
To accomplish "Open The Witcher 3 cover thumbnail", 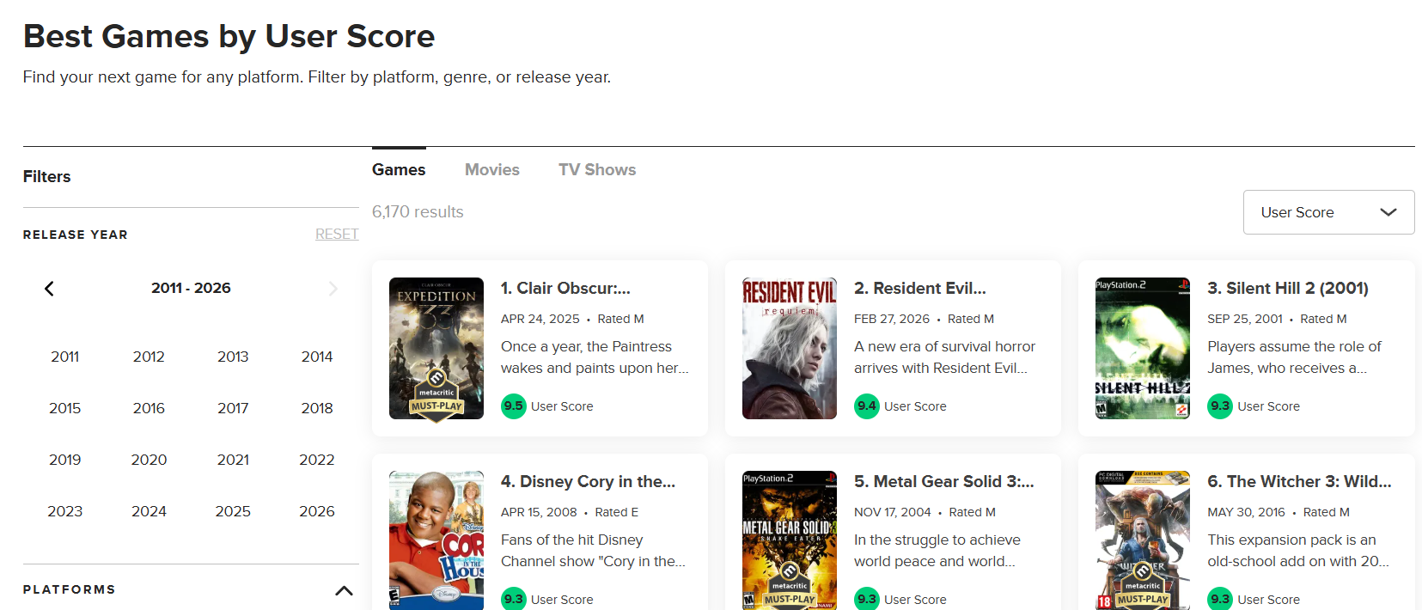I will (1143, 540).
